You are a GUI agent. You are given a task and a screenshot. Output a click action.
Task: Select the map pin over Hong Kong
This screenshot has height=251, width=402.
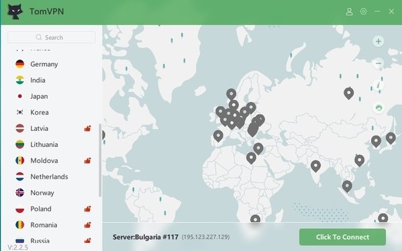pyautogui.click(x=360, y=161)
